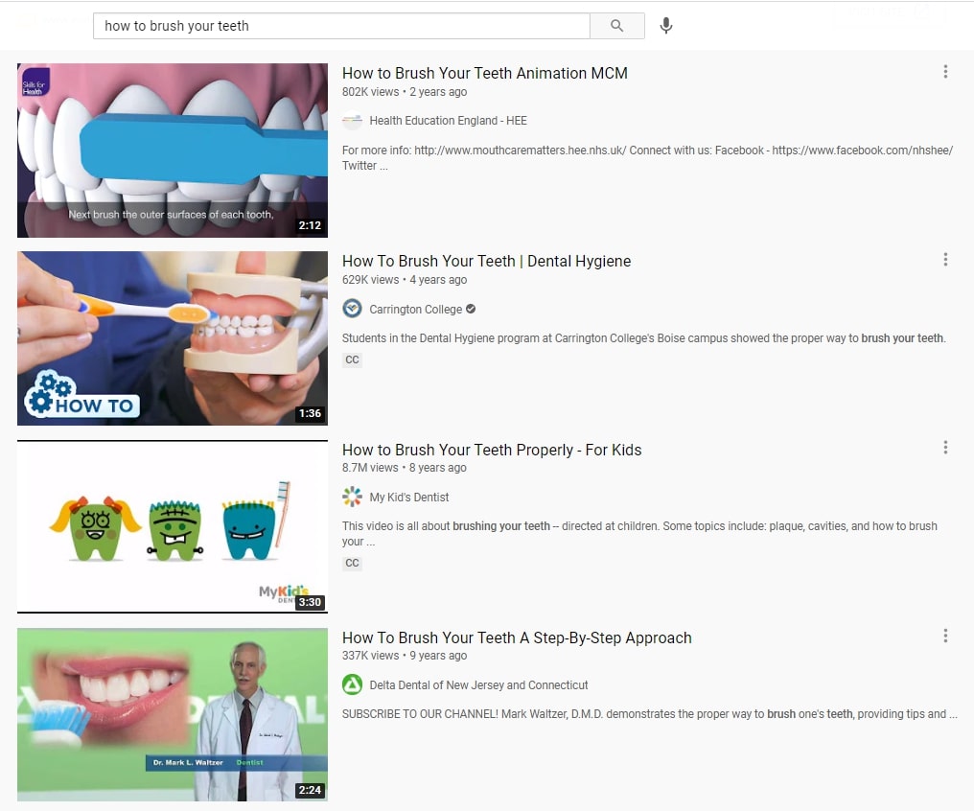The height and width of the screenshot is (811, 974).
Task: Click CC badge under Dental Hygiene video
Action: pos(352,359)
